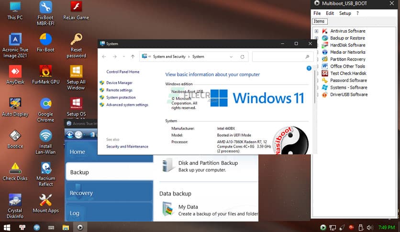400x232 pixels.
Task: Select DriverUSB Software item
Action: tap(349, 94)
